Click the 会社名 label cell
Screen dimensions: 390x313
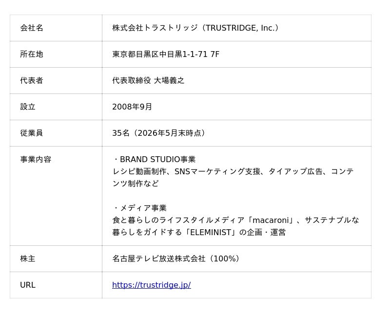[x=56, y=28]
